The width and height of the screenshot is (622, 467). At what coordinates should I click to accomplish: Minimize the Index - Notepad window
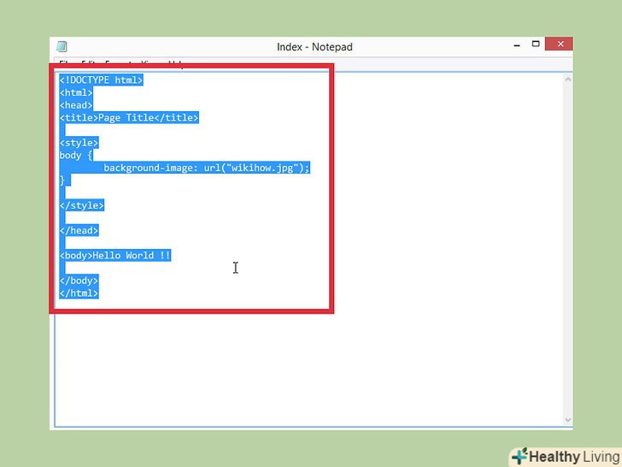coord(516,45)
